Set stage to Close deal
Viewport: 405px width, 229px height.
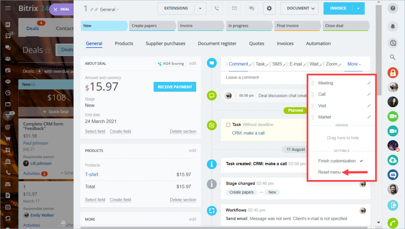(x=346, y=26)
